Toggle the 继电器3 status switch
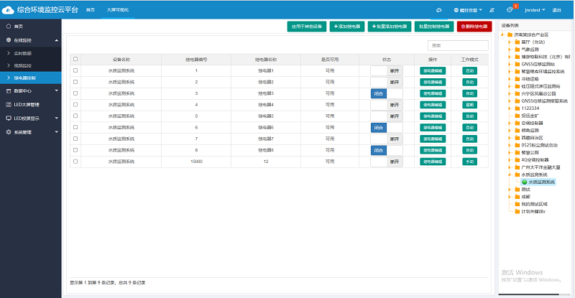This screenshot has height=298, width=575. (x=386, y=93)
